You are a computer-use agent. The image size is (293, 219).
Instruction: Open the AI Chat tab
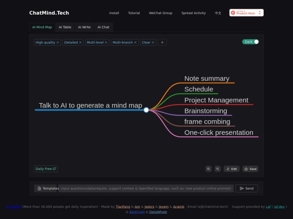(103, 27)
